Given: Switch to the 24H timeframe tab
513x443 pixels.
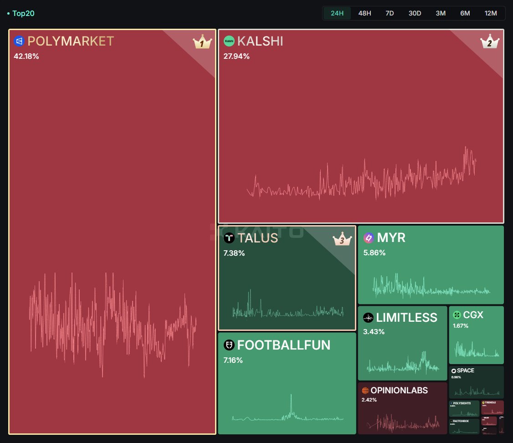Looking at the screenshot, I should tap(337, 13).
